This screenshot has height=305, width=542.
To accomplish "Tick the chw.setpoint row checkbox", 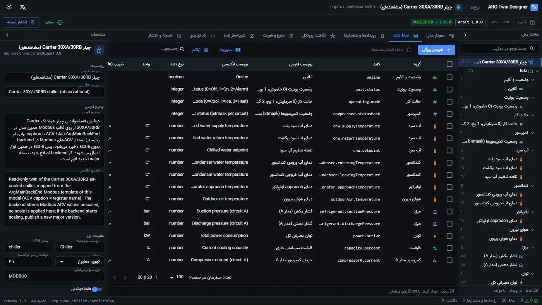I will (449, 150).
